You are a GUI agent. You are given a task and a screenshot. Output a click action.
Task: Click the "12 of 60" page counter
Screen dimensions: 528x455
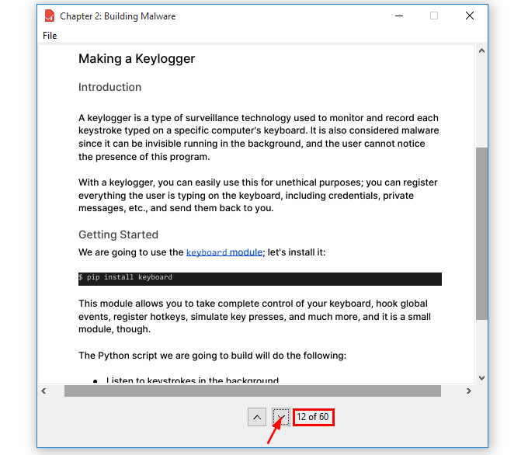313,418
